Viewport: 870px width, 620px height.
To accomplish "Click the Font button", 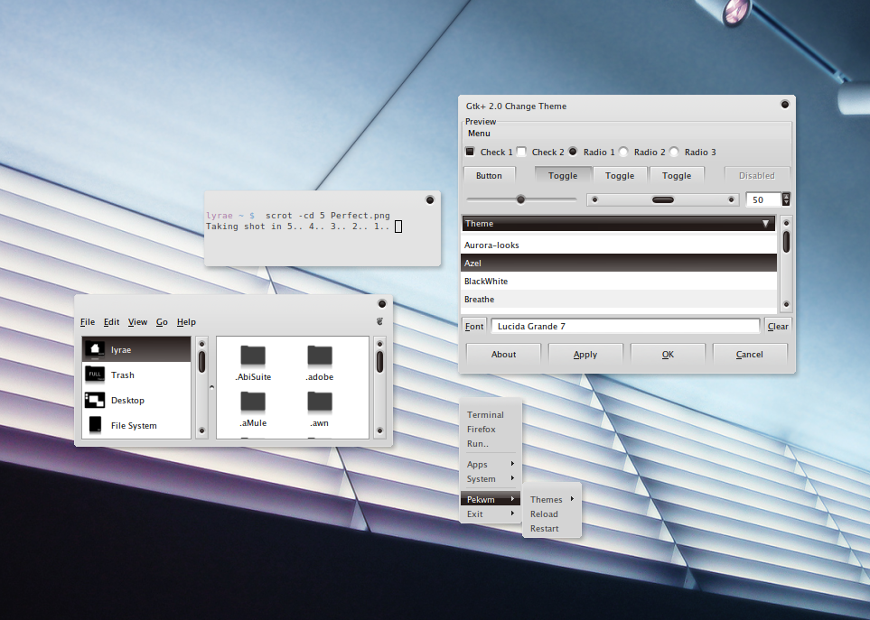I will 474,327.
